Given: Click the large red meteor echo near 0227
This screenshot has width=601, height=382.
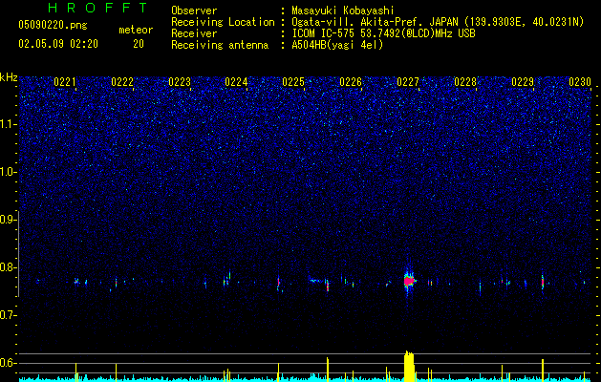Looking at the screenshot, I should (409, 281).
